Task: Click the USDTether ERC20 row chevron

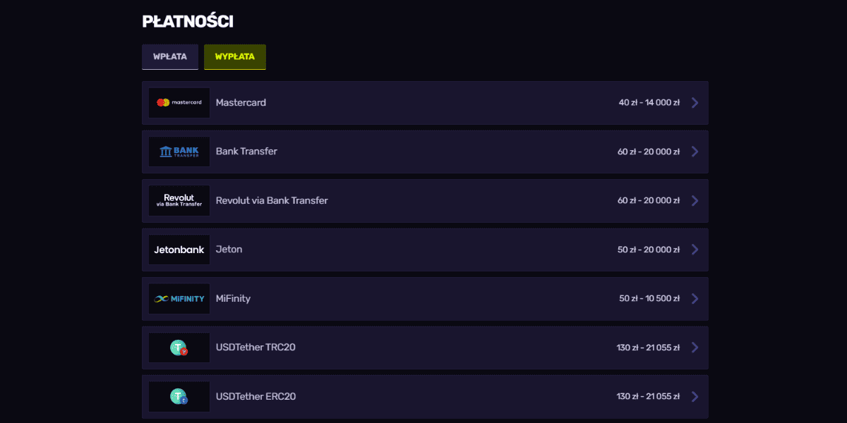Action: pos(695,397)
